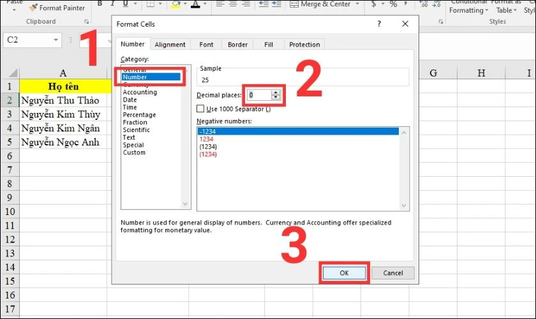Select Accounting category
Image resolution: width=536 pixels, height=319 pixels.
(140, 92)
